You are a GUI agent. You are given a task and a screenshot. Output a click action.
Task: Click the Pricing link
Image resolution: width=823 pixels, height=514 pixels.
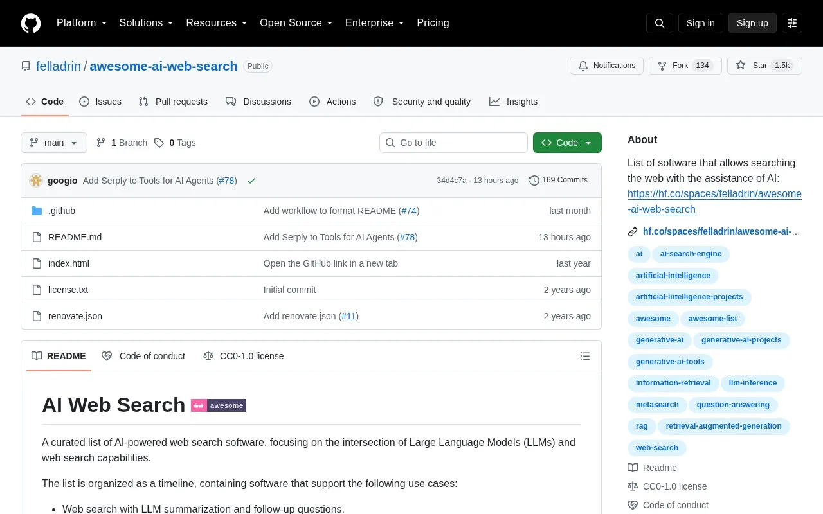tap(433, 23)
